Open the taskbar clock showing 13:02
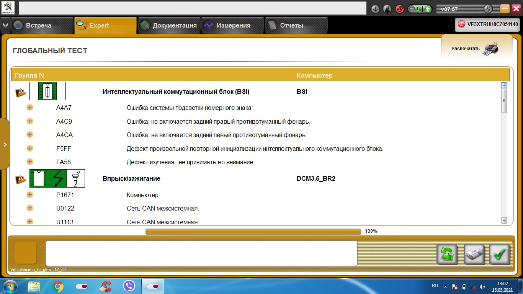Viewport: 523px width, 294px height. (x=502, y=286)
